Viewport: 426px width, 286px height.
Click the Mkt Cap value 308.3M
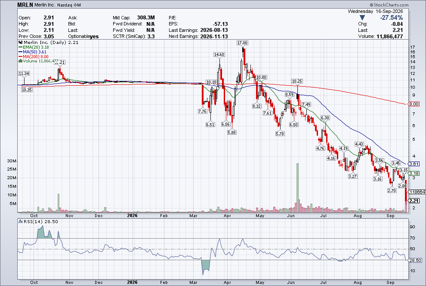[145, 18]
